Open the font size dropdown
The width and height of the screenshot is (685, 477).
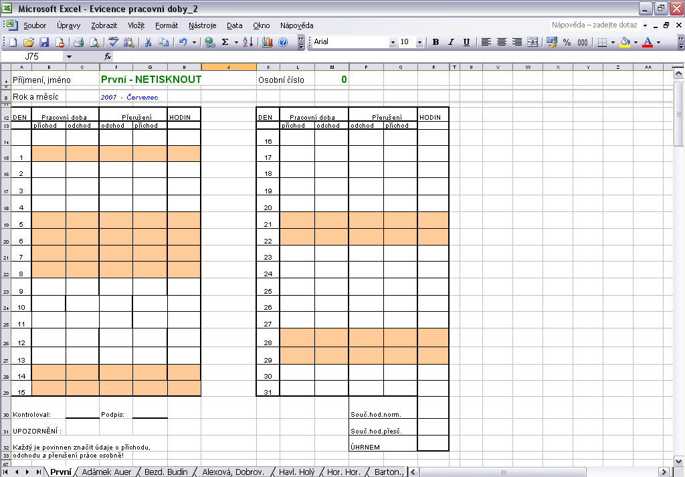pos(419,42)
